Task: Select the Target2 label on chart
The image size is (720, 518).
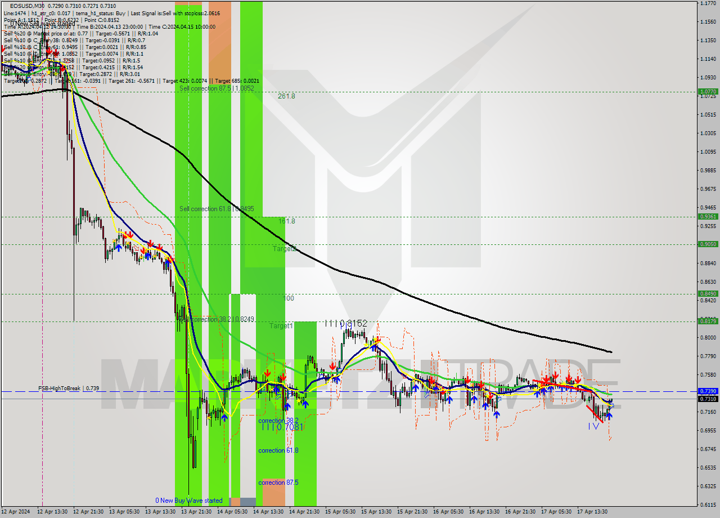Action: [x=285, y=248]
